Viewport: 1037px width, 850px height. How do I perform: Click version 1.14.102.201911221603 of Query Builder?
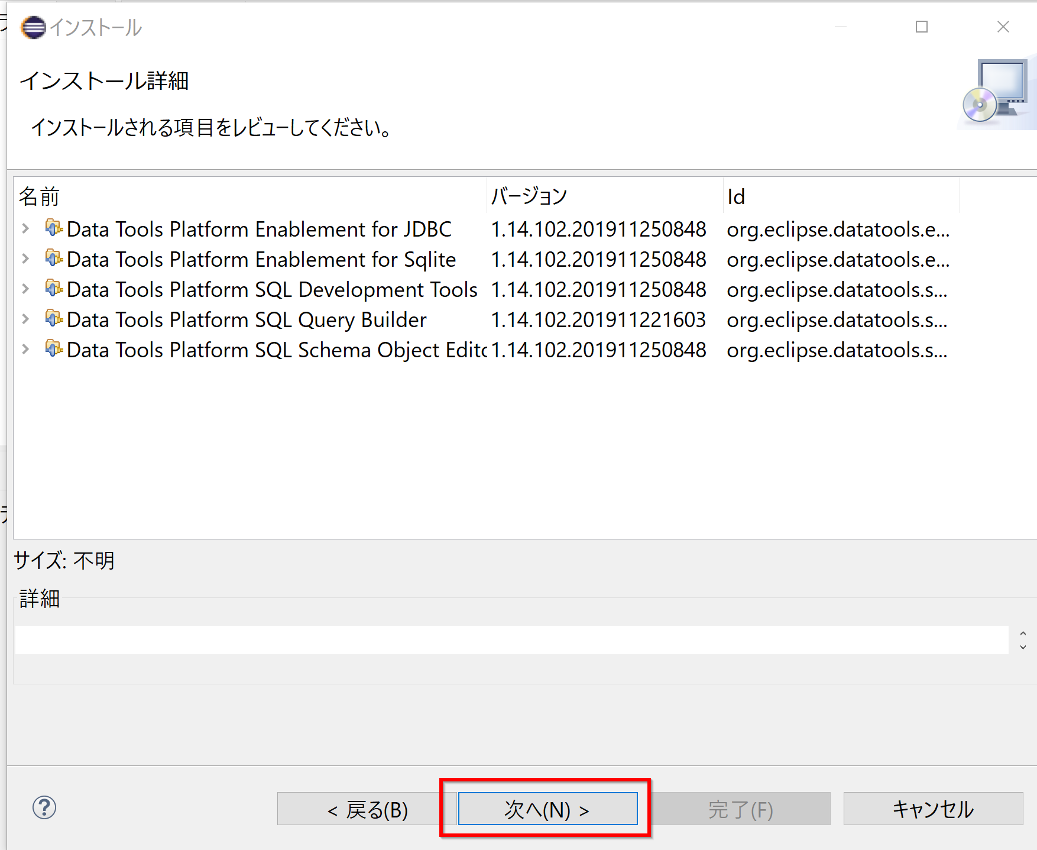(x=598, y=319)
